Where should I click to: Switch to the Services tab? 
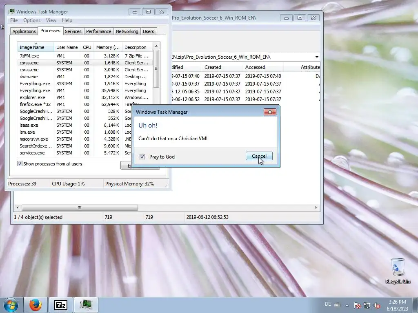[x=73, y=31]
